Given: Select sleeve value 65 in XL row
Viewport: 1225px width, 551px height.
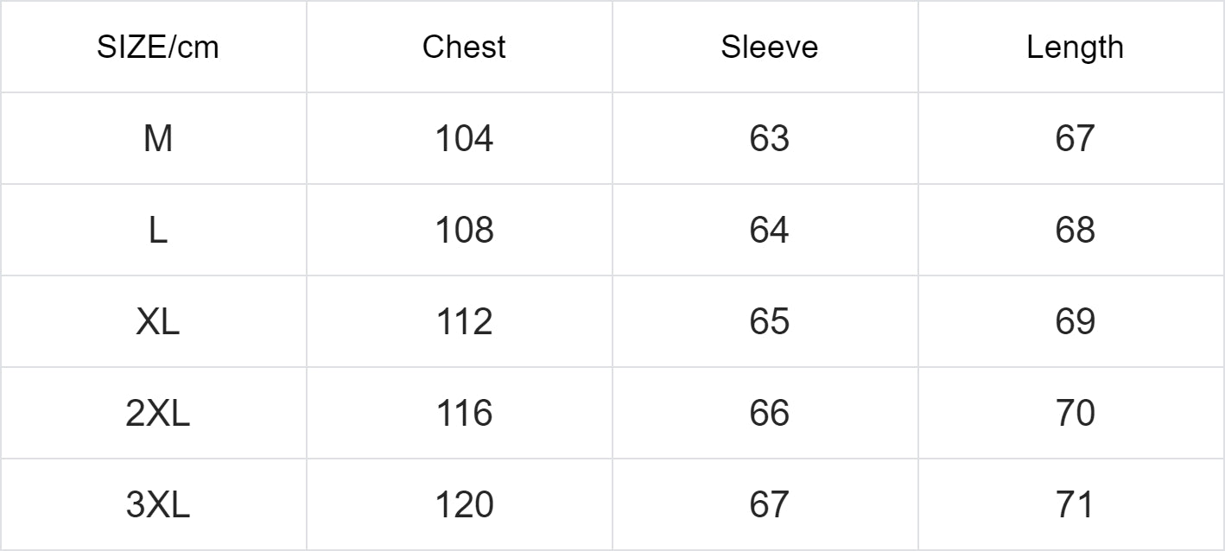Looking at the screenshot, I should pyautogui.click(x=769, y=321).
